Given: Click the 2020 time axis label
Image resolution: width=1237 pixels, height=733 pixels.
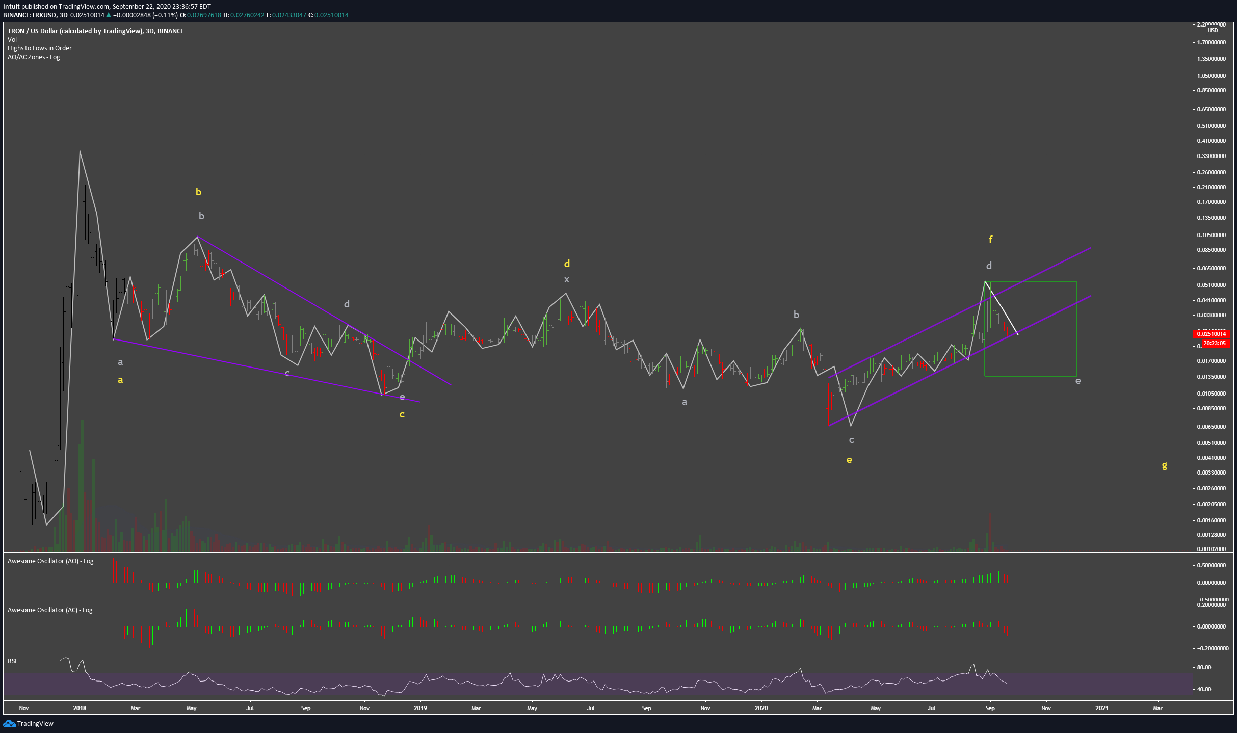Looking at the screenshot, I should 761,708.
